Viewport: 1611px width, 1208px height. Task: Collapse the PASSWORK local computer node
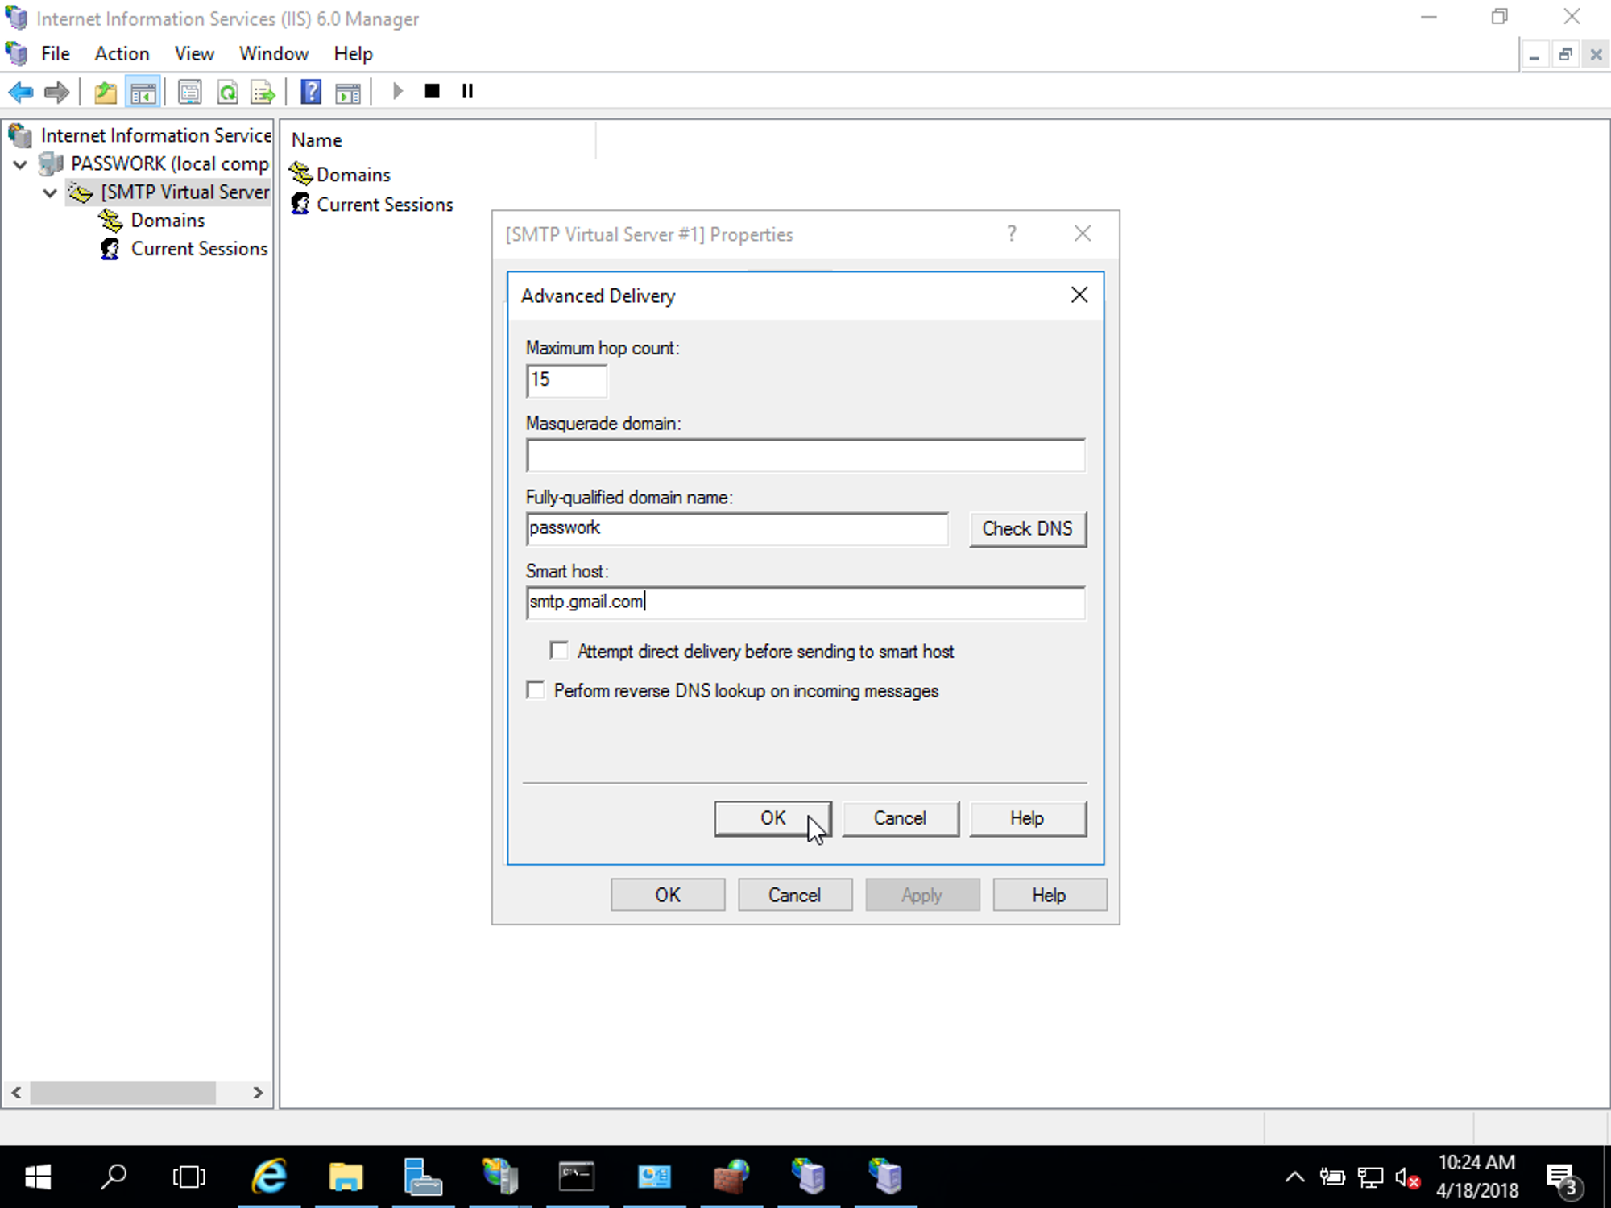(19, 163)
